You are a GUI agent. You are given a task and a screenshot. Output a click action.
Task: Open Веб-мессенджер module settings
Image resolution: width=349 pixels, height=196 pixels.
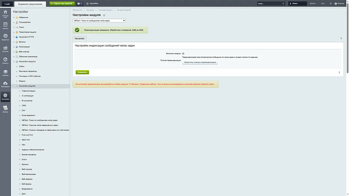click(x=29, y=174)
